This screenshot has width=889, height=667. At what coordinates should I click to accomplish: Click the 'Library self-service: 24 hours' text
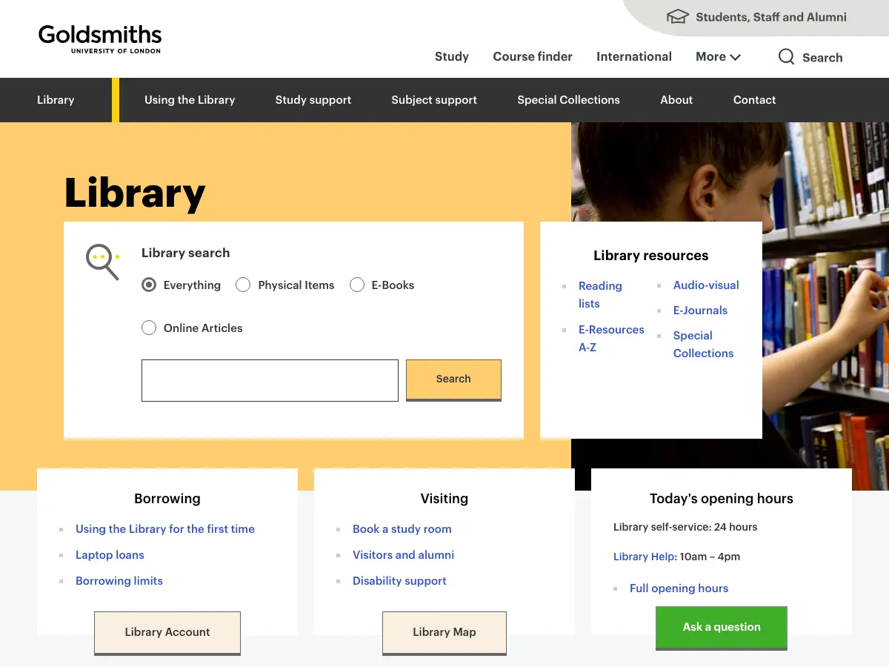pyautogui.click(x=685, y=527)
